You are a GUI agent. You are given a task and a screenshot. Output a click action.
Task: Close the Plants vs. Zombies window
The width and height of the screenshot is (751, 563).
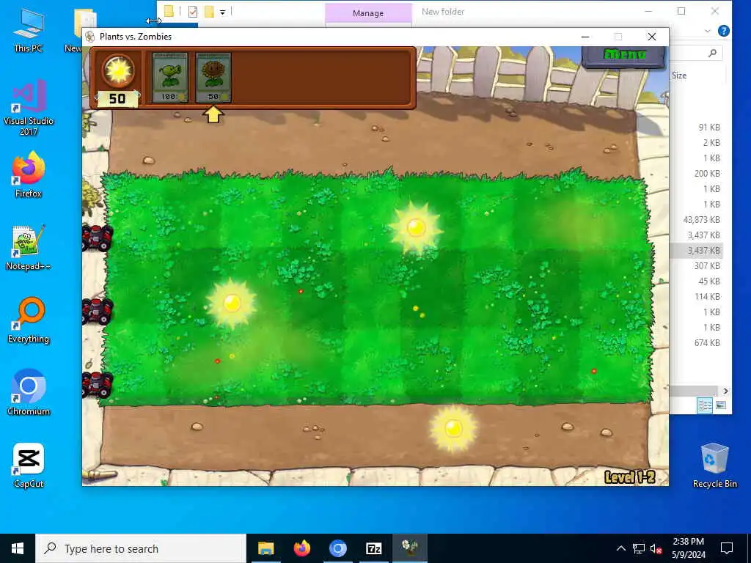pos(652,37)
